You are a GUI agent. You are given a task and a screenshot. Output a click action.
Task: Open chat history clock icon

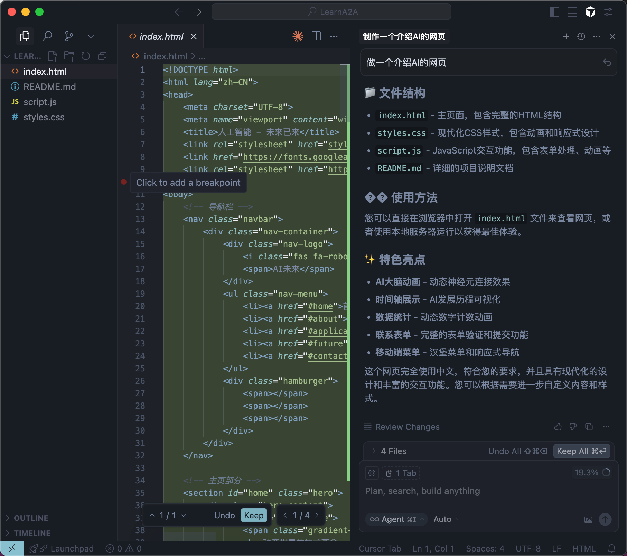(581, 36)
